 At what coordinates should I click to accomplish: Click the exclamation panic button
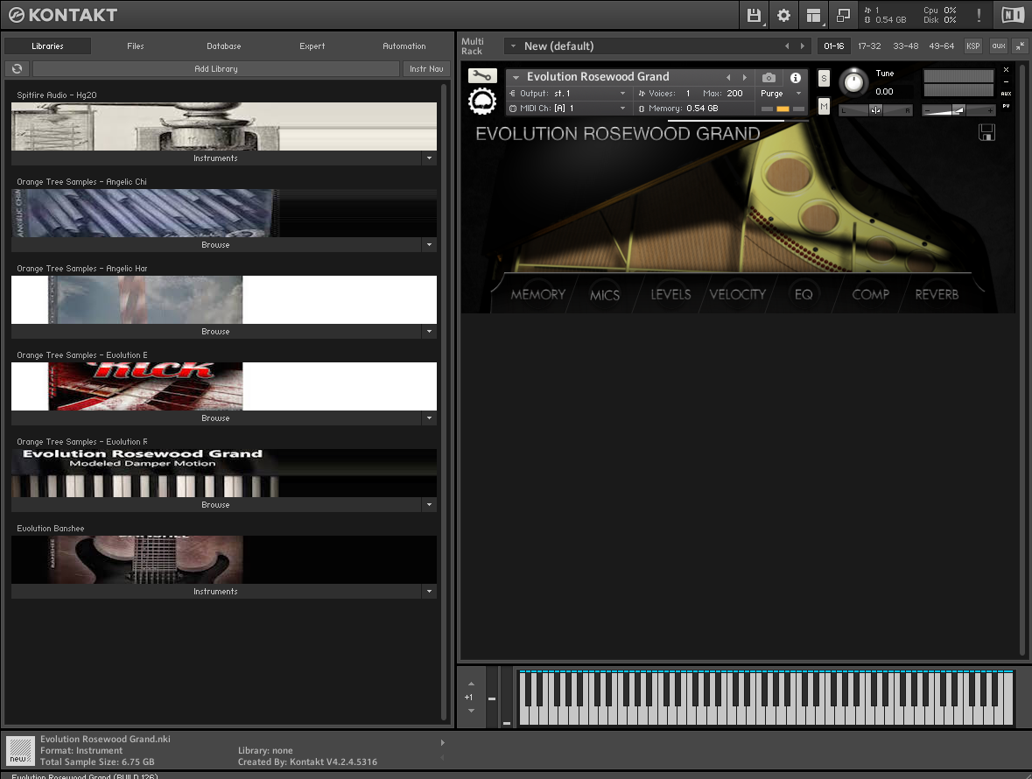tap(979, 15)
